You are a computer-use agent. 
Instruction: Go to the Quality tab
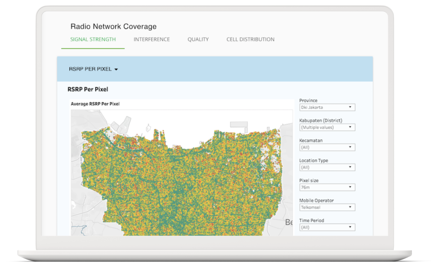coord(198,39)
